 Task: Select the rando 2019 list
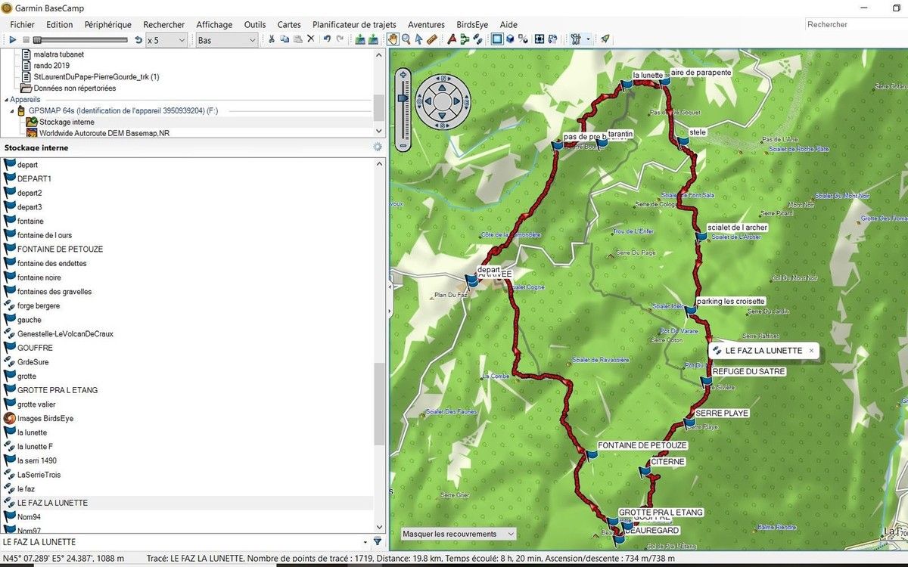point(51,66)
